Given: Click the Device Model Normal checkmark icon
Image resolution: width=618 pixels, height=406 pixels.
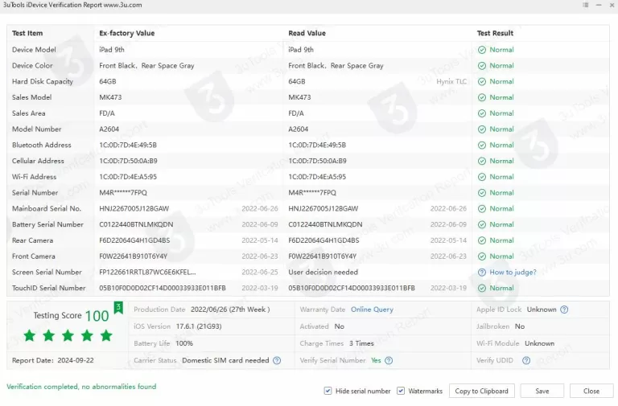Looking at the screenshot, I should [482, 50].
